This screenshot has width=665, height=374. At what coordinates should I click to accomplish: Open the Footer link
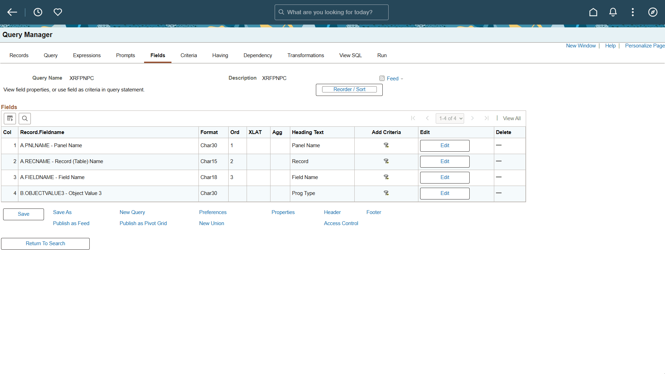click(374, 212)
